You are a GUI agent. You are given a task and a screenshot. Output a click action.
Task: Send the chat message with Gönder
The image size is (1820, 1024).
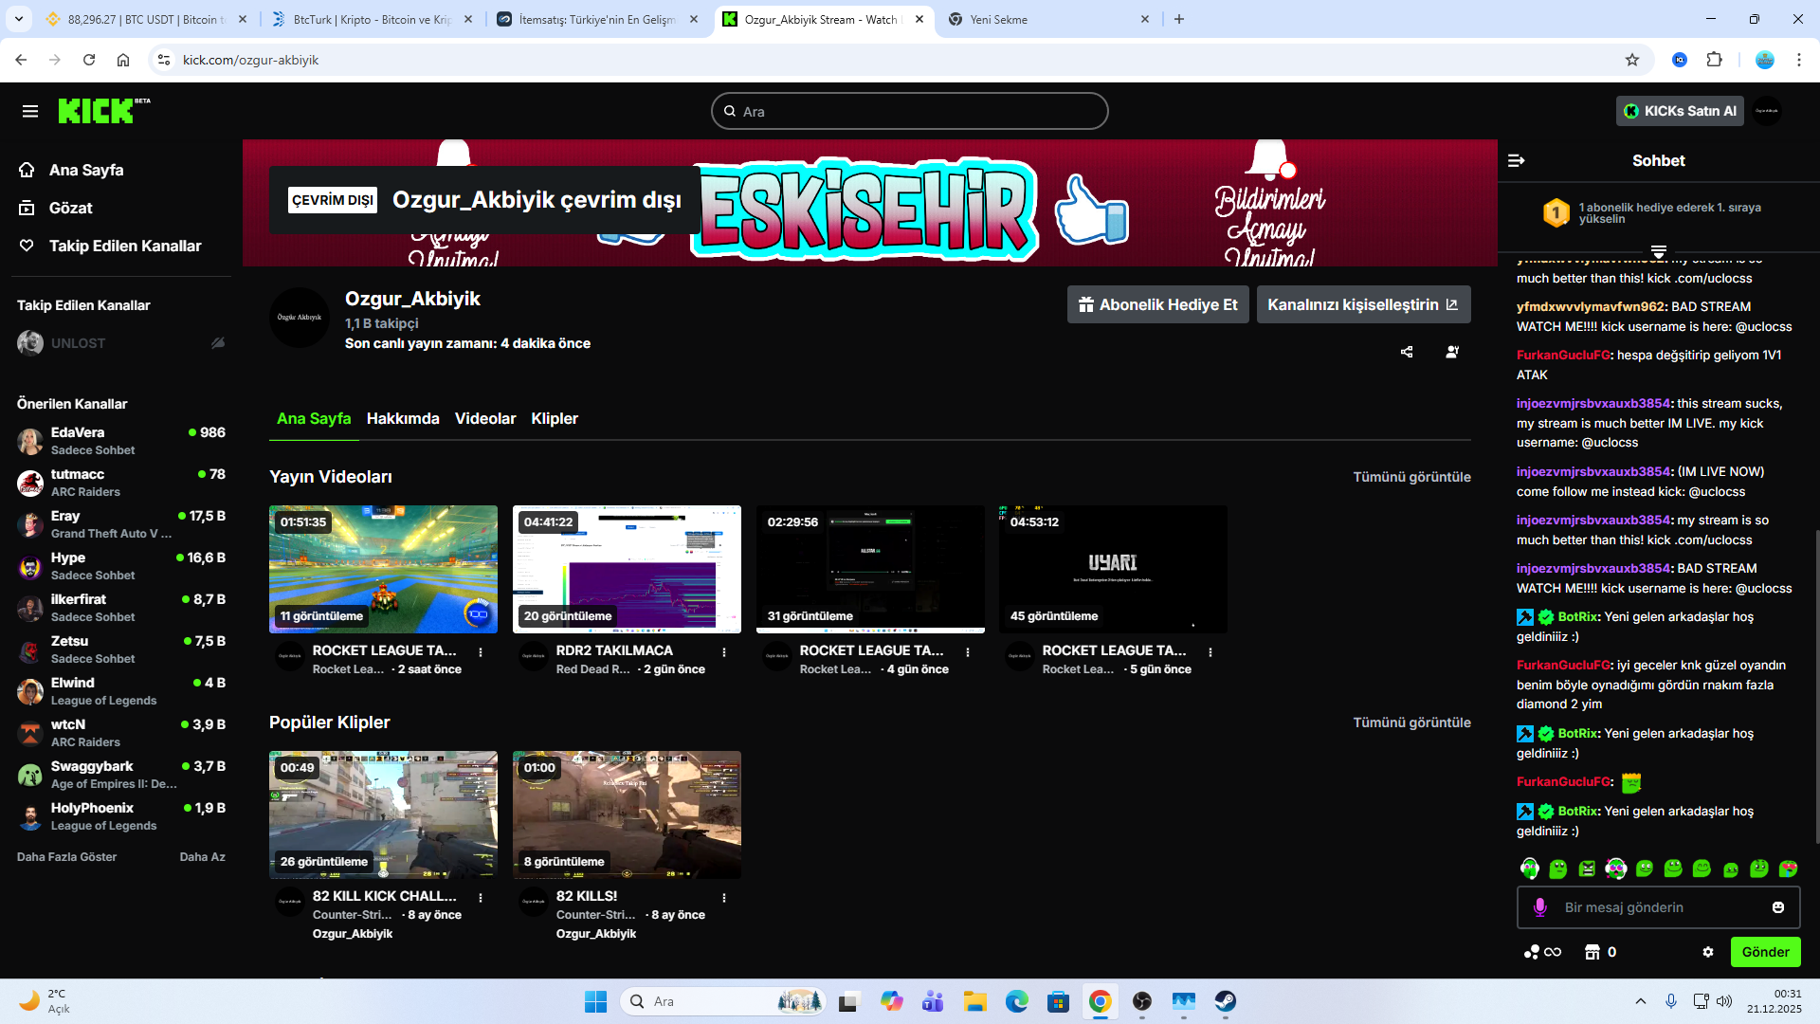click(1765, 952)
